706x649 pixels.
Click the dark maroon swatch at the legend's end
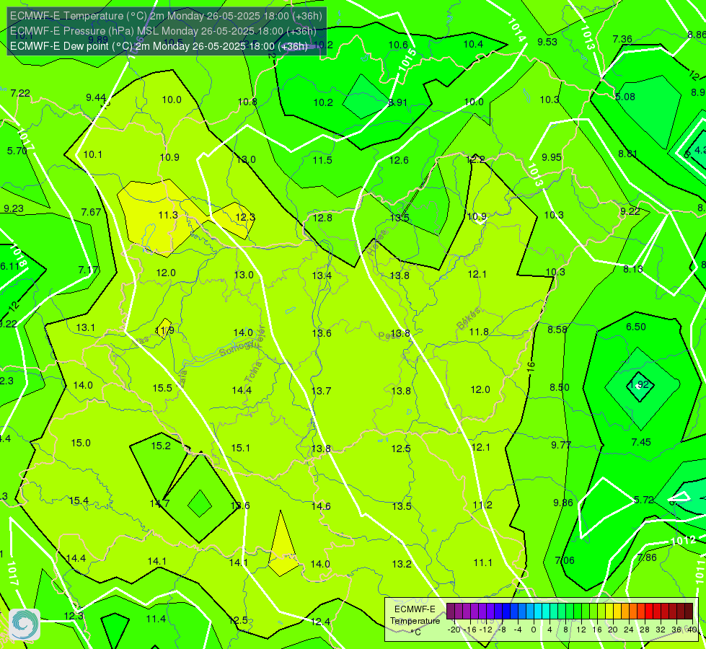click(689, 612)
